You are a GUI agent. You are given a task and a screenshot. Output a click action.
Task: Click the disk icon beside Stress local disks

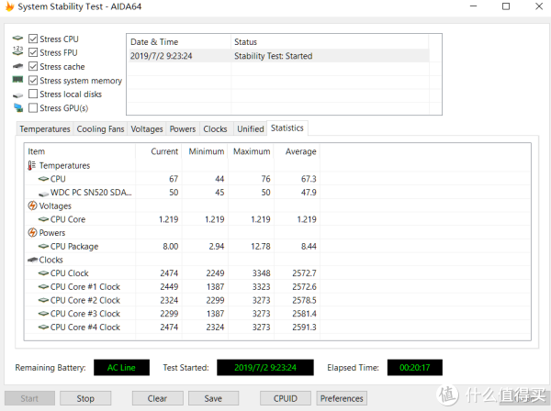(17, 94)
